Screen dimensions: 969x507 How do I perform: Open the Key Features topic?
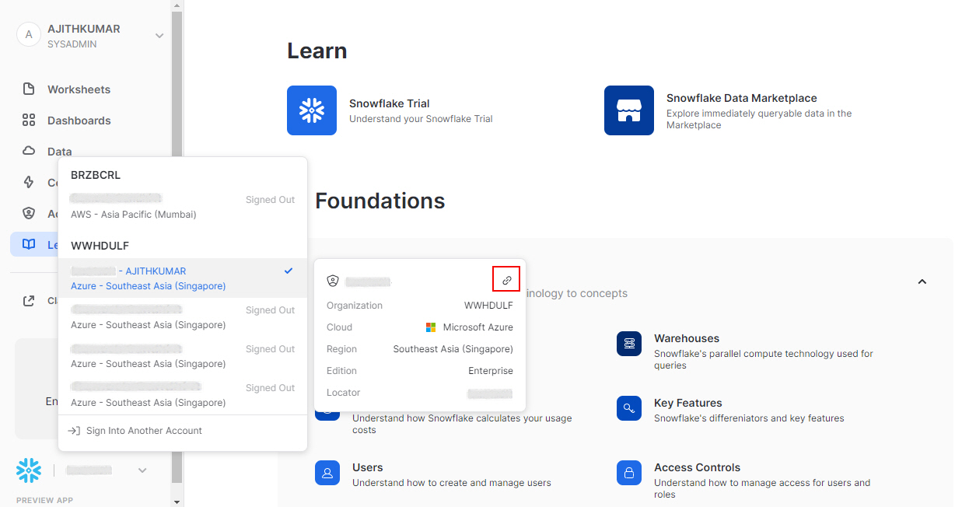click(x=688, y=403)
